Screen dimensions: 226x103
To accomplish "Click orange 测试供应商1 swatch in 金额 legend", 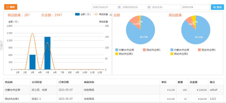I will pyautogui.click(x=144, y=50).
